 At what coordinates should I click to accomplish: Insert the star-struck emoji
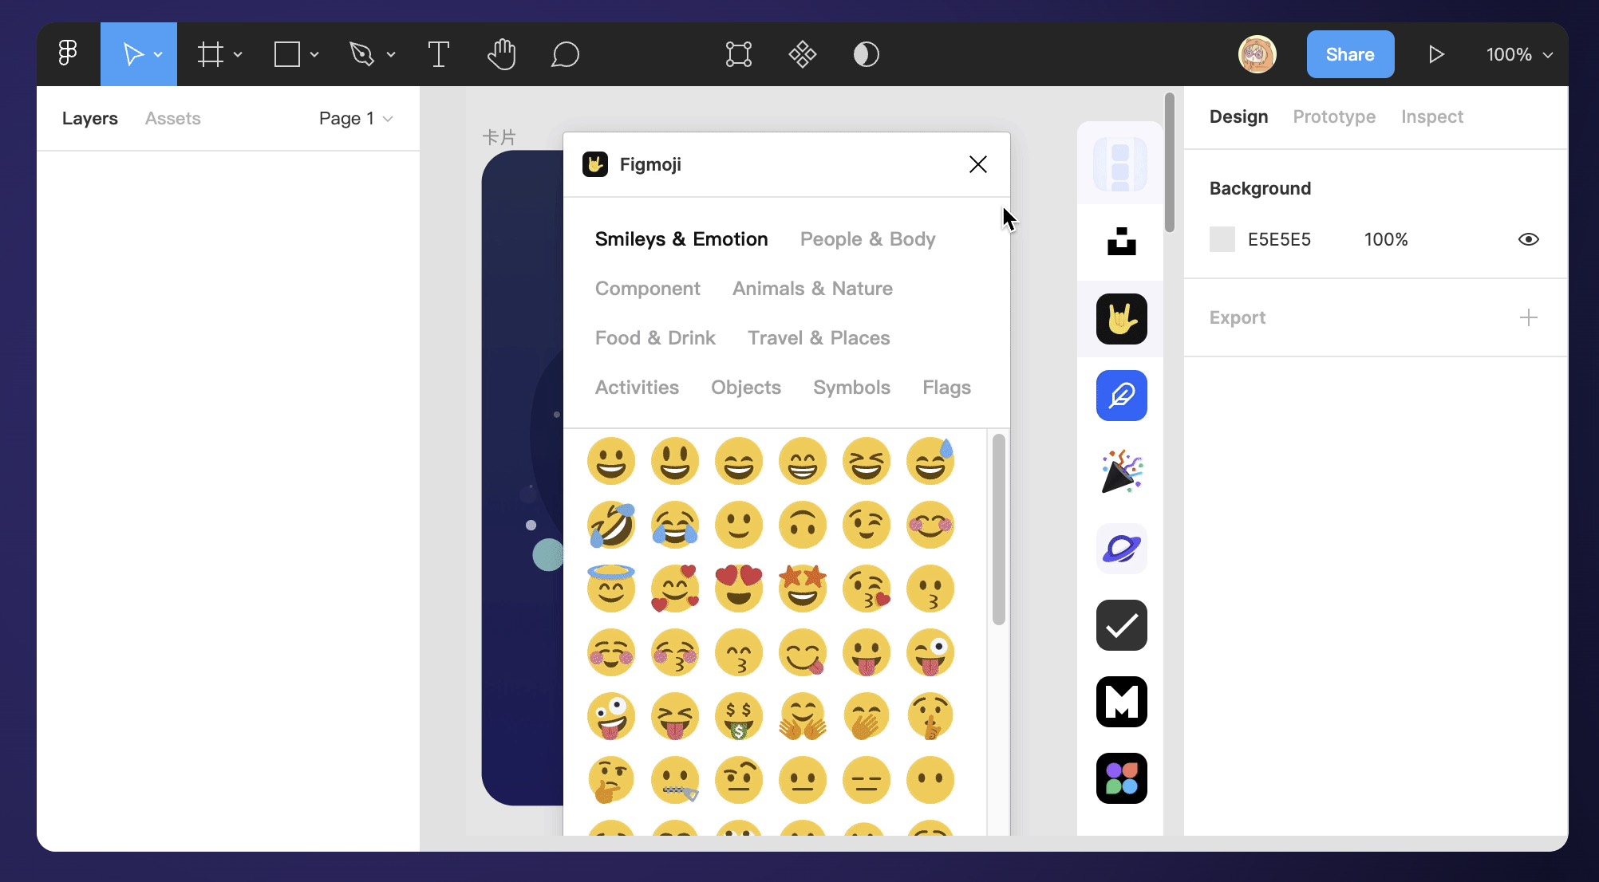(x=803, y=589)
